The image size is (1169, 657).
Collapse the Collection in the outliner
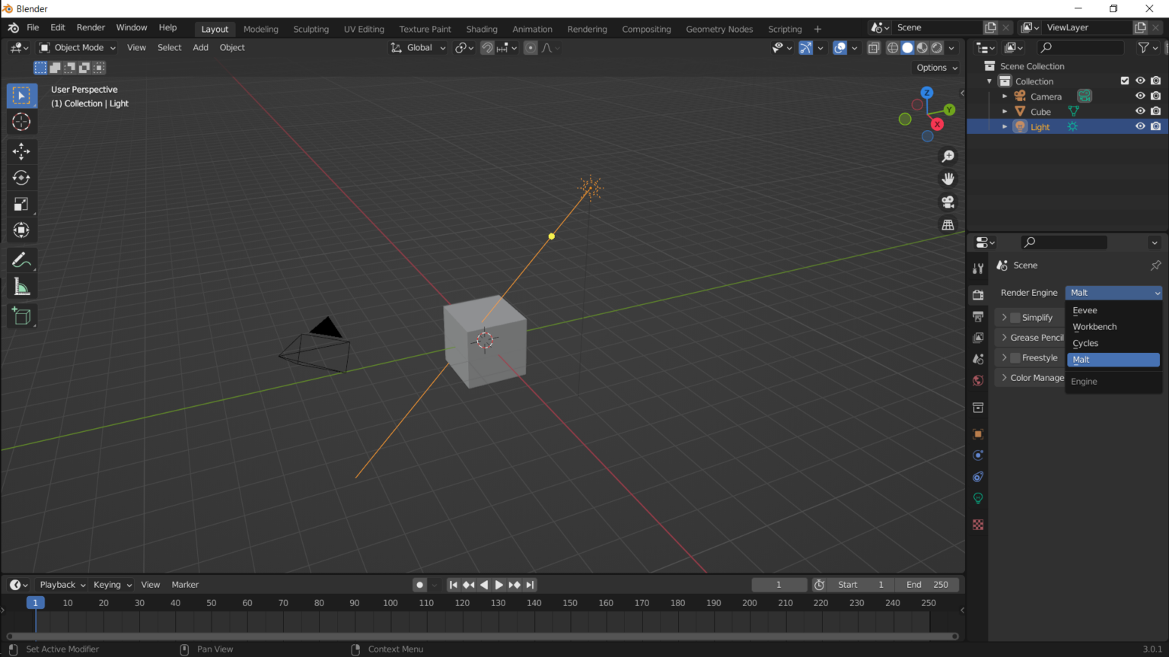(x=989, y=81)
